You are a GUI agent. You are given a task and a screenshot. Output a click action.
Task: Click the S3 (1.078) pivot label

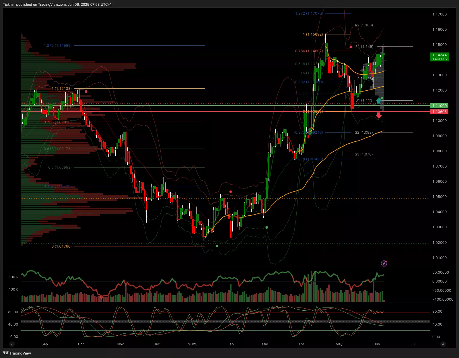click(x=364, y=154)
